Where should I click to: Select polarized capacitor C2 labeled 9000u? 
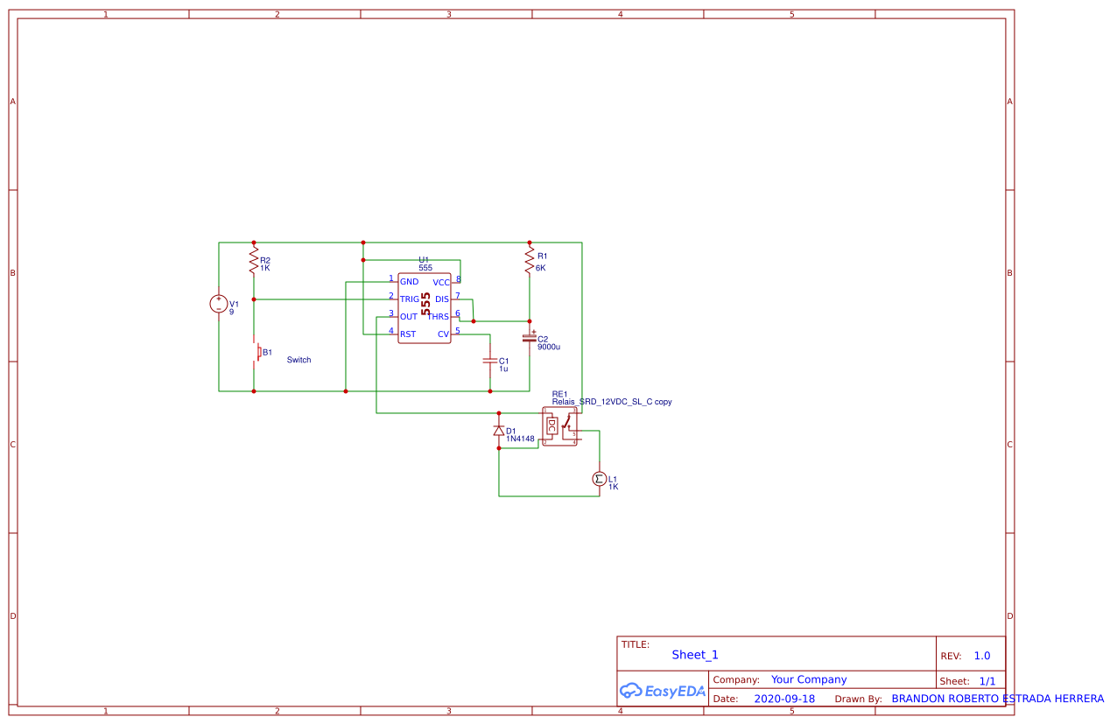[529, 339]
